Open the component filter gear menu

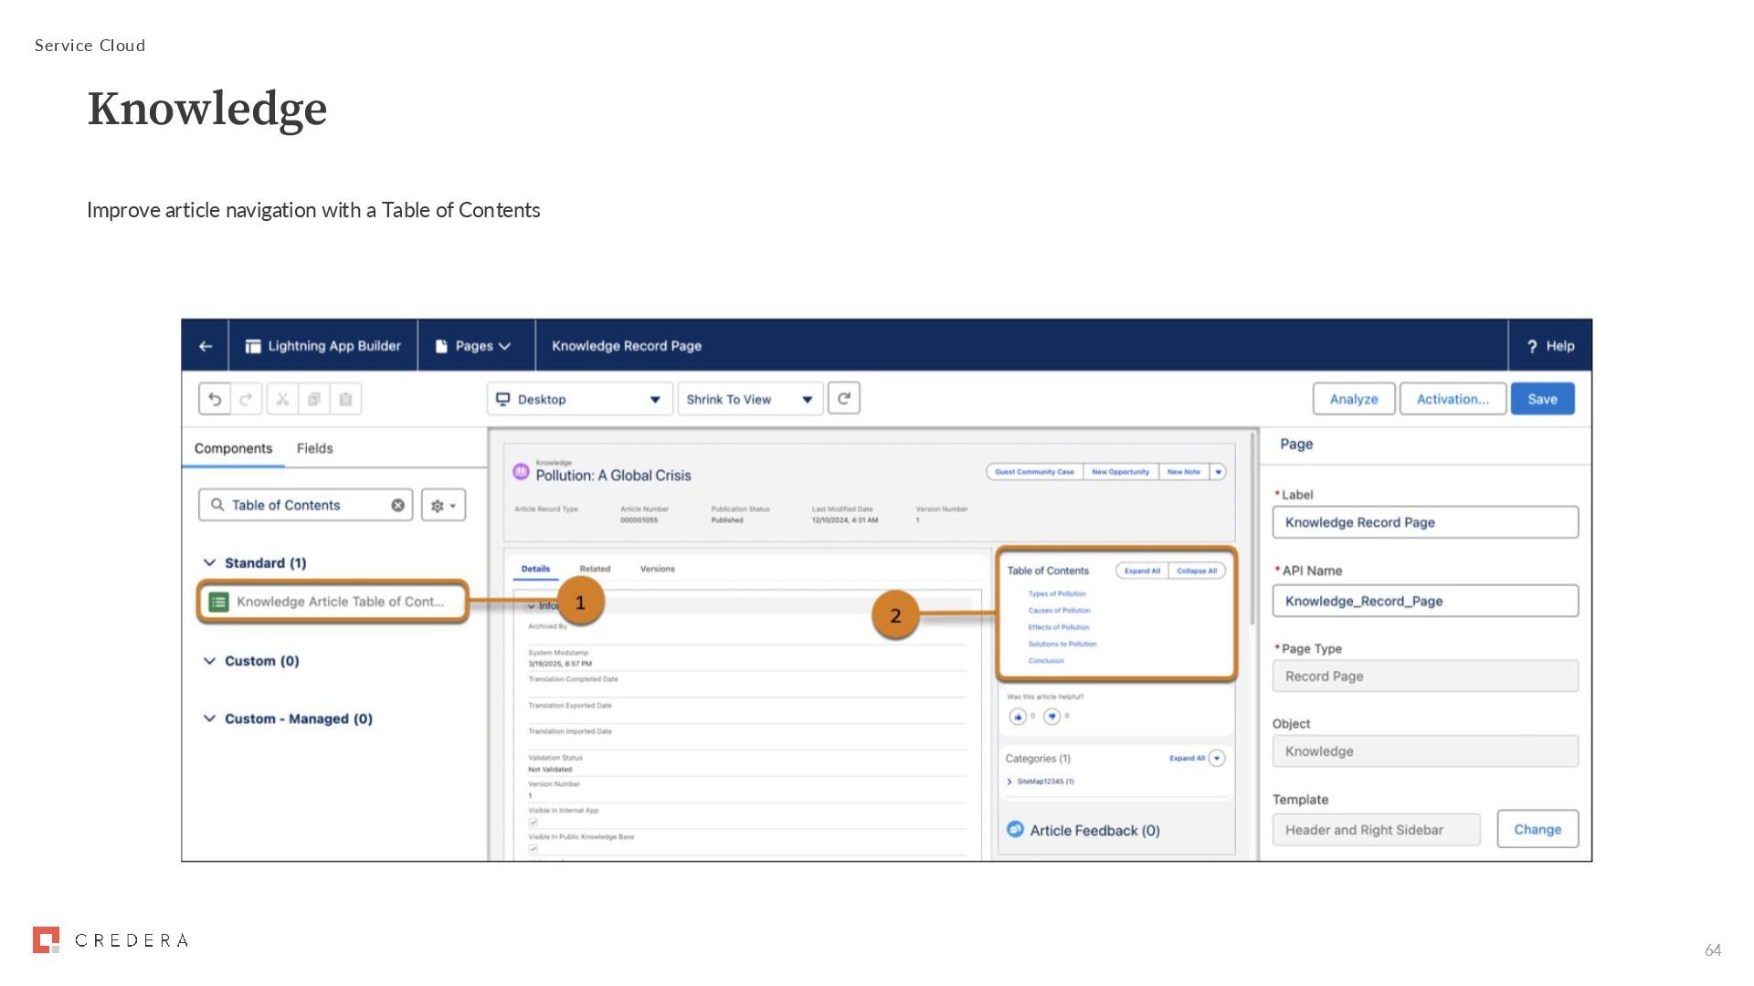[x=443, y=505]
